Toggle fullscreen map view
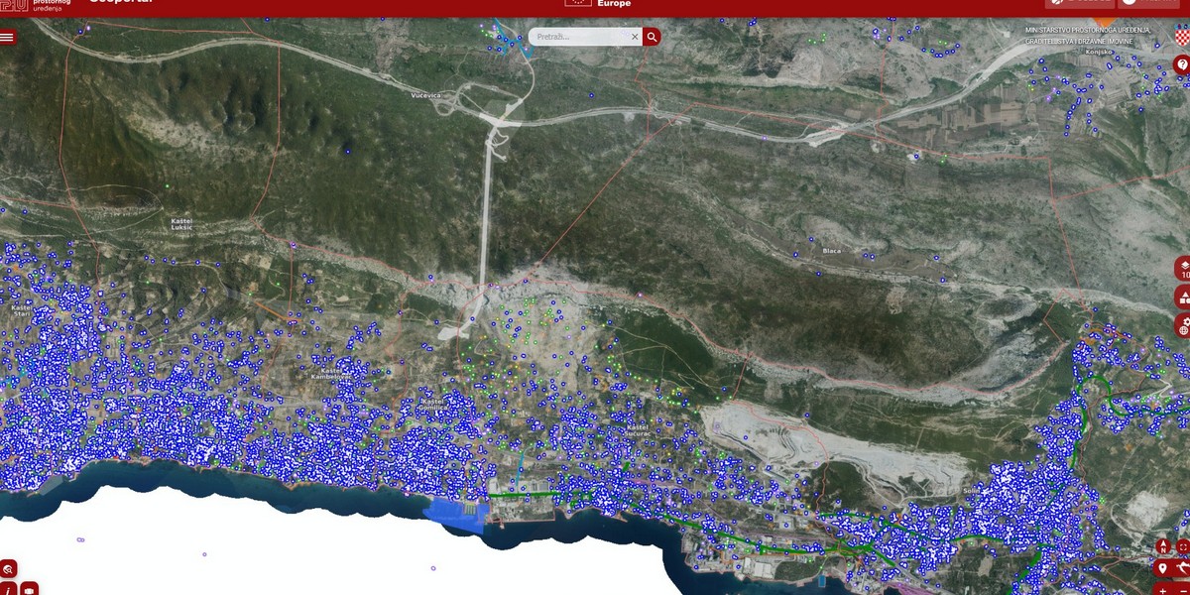1190x595 pixels. [1183, 546]
